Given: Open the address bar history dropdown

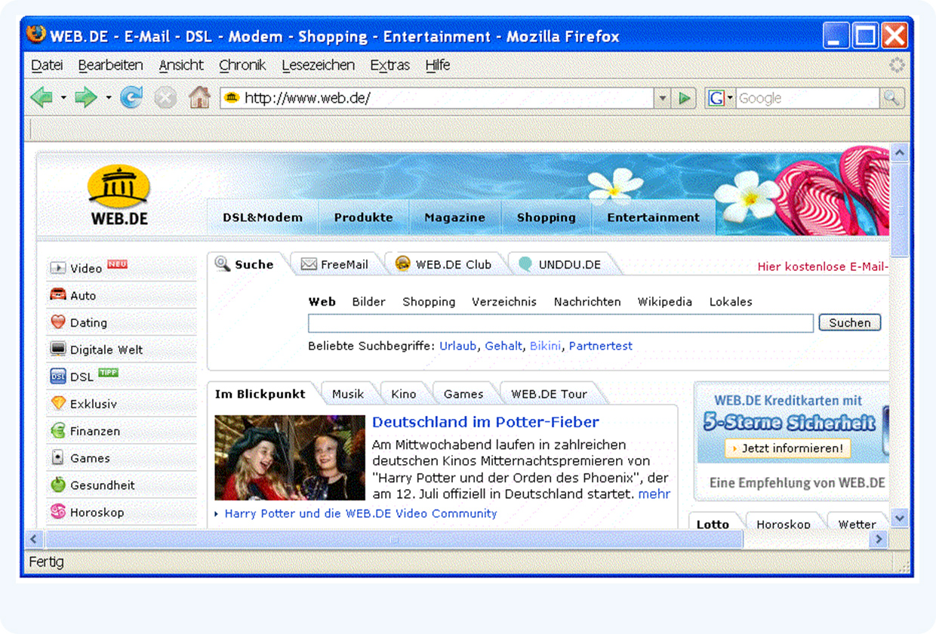Looking at the screenshot, I should 663,97.
